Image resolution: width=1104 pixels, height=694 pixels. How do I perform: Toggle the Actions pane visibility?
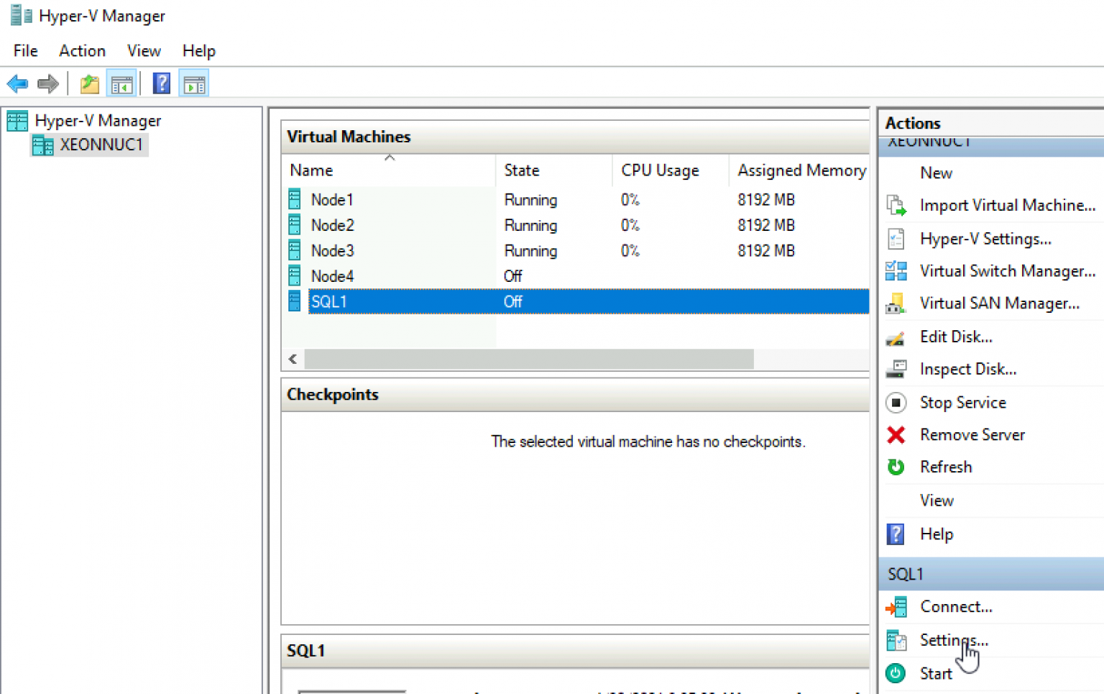(193, 83)
